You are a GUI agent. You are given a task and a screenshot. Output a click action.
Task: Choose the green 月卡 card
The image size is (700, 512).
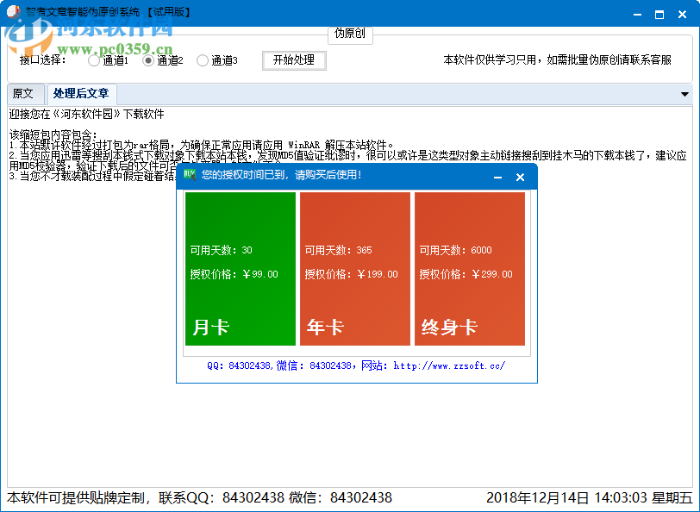(241, 269)
